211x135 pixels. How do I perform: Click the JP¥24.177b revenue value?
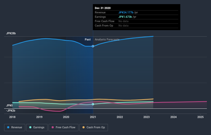tap(126, 12)
